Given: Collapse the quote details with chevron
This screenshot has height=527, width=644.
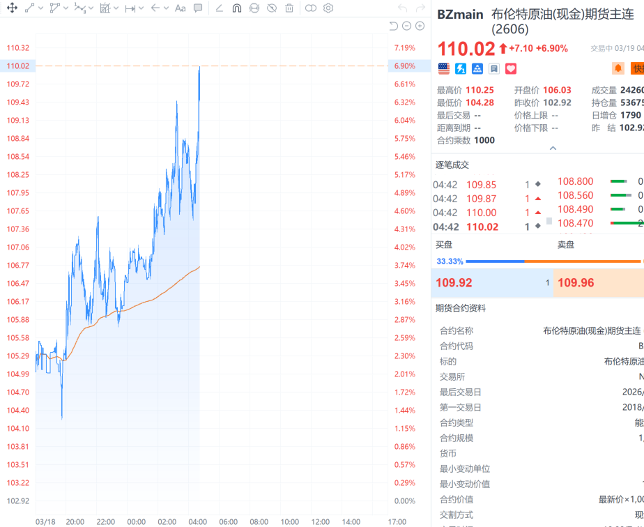Looking at the screenshot, I should coord(553,148).
